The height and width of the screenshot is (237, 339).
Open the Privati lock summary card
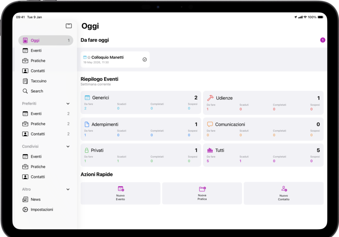[x=141, y=155]
